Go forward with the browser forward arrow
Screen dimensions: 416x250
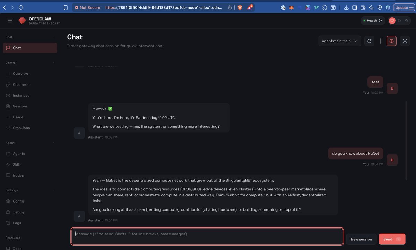[x=12, y=7]
